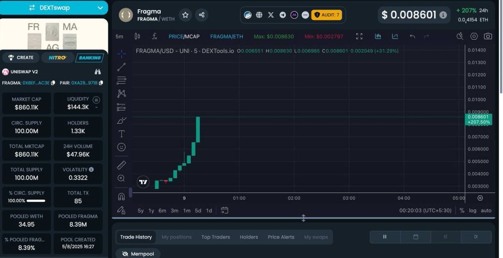Open the token website globe icon
The height and width of the screenshot is (258, 503).
coord(259,15)
